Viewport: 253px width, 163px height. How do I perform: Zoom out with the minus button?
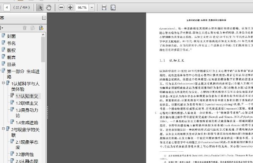tap(61, 8)
